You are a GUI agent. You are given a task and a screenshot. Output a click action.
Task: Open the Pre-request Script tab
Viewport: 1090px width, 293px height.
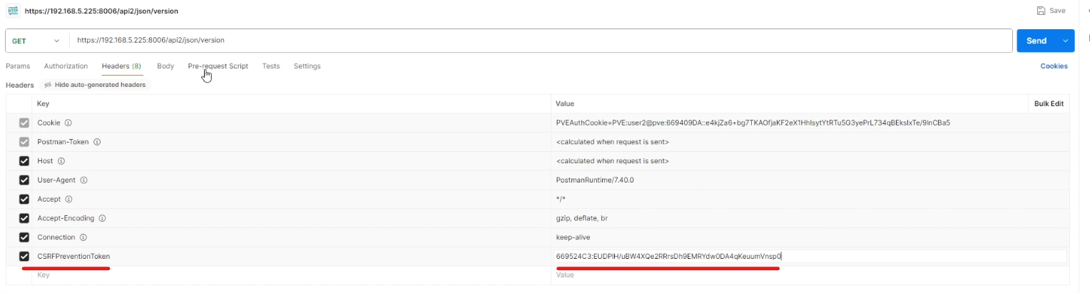(x=218, y=66)
